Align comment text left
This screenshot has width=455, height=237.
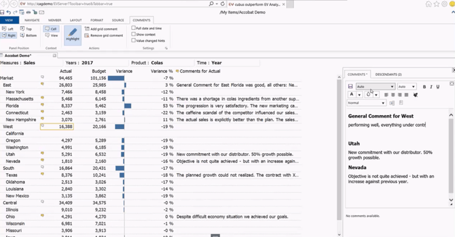(x=386, y=95)
